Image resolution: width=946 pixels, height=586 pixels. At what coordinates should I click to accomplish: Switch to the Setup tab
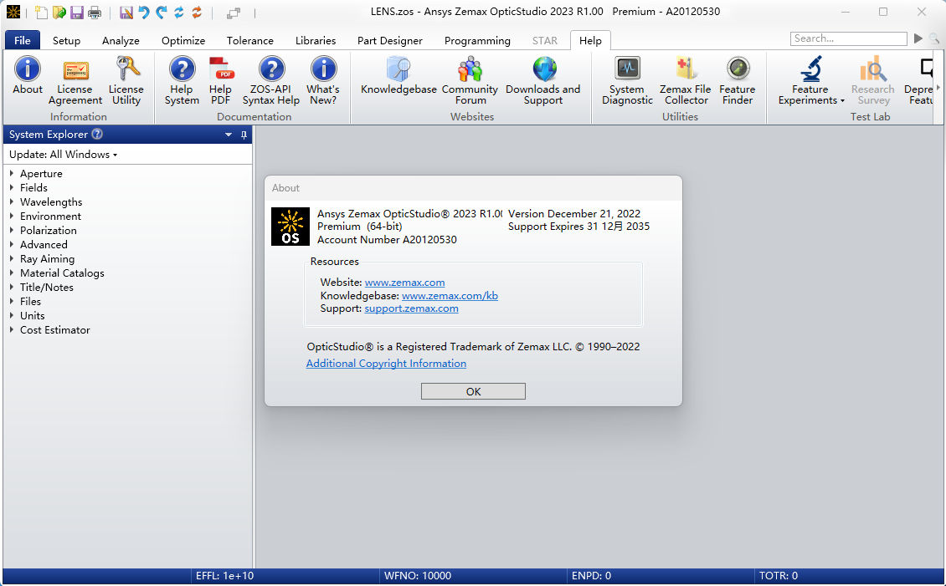click(66, 40)
